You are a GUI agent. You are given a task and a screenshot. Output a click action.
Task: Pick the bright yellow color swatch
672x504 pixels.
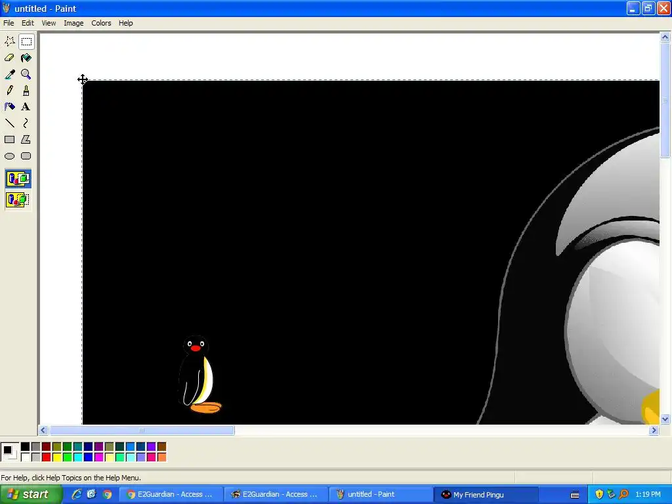[x=57, y=457]
